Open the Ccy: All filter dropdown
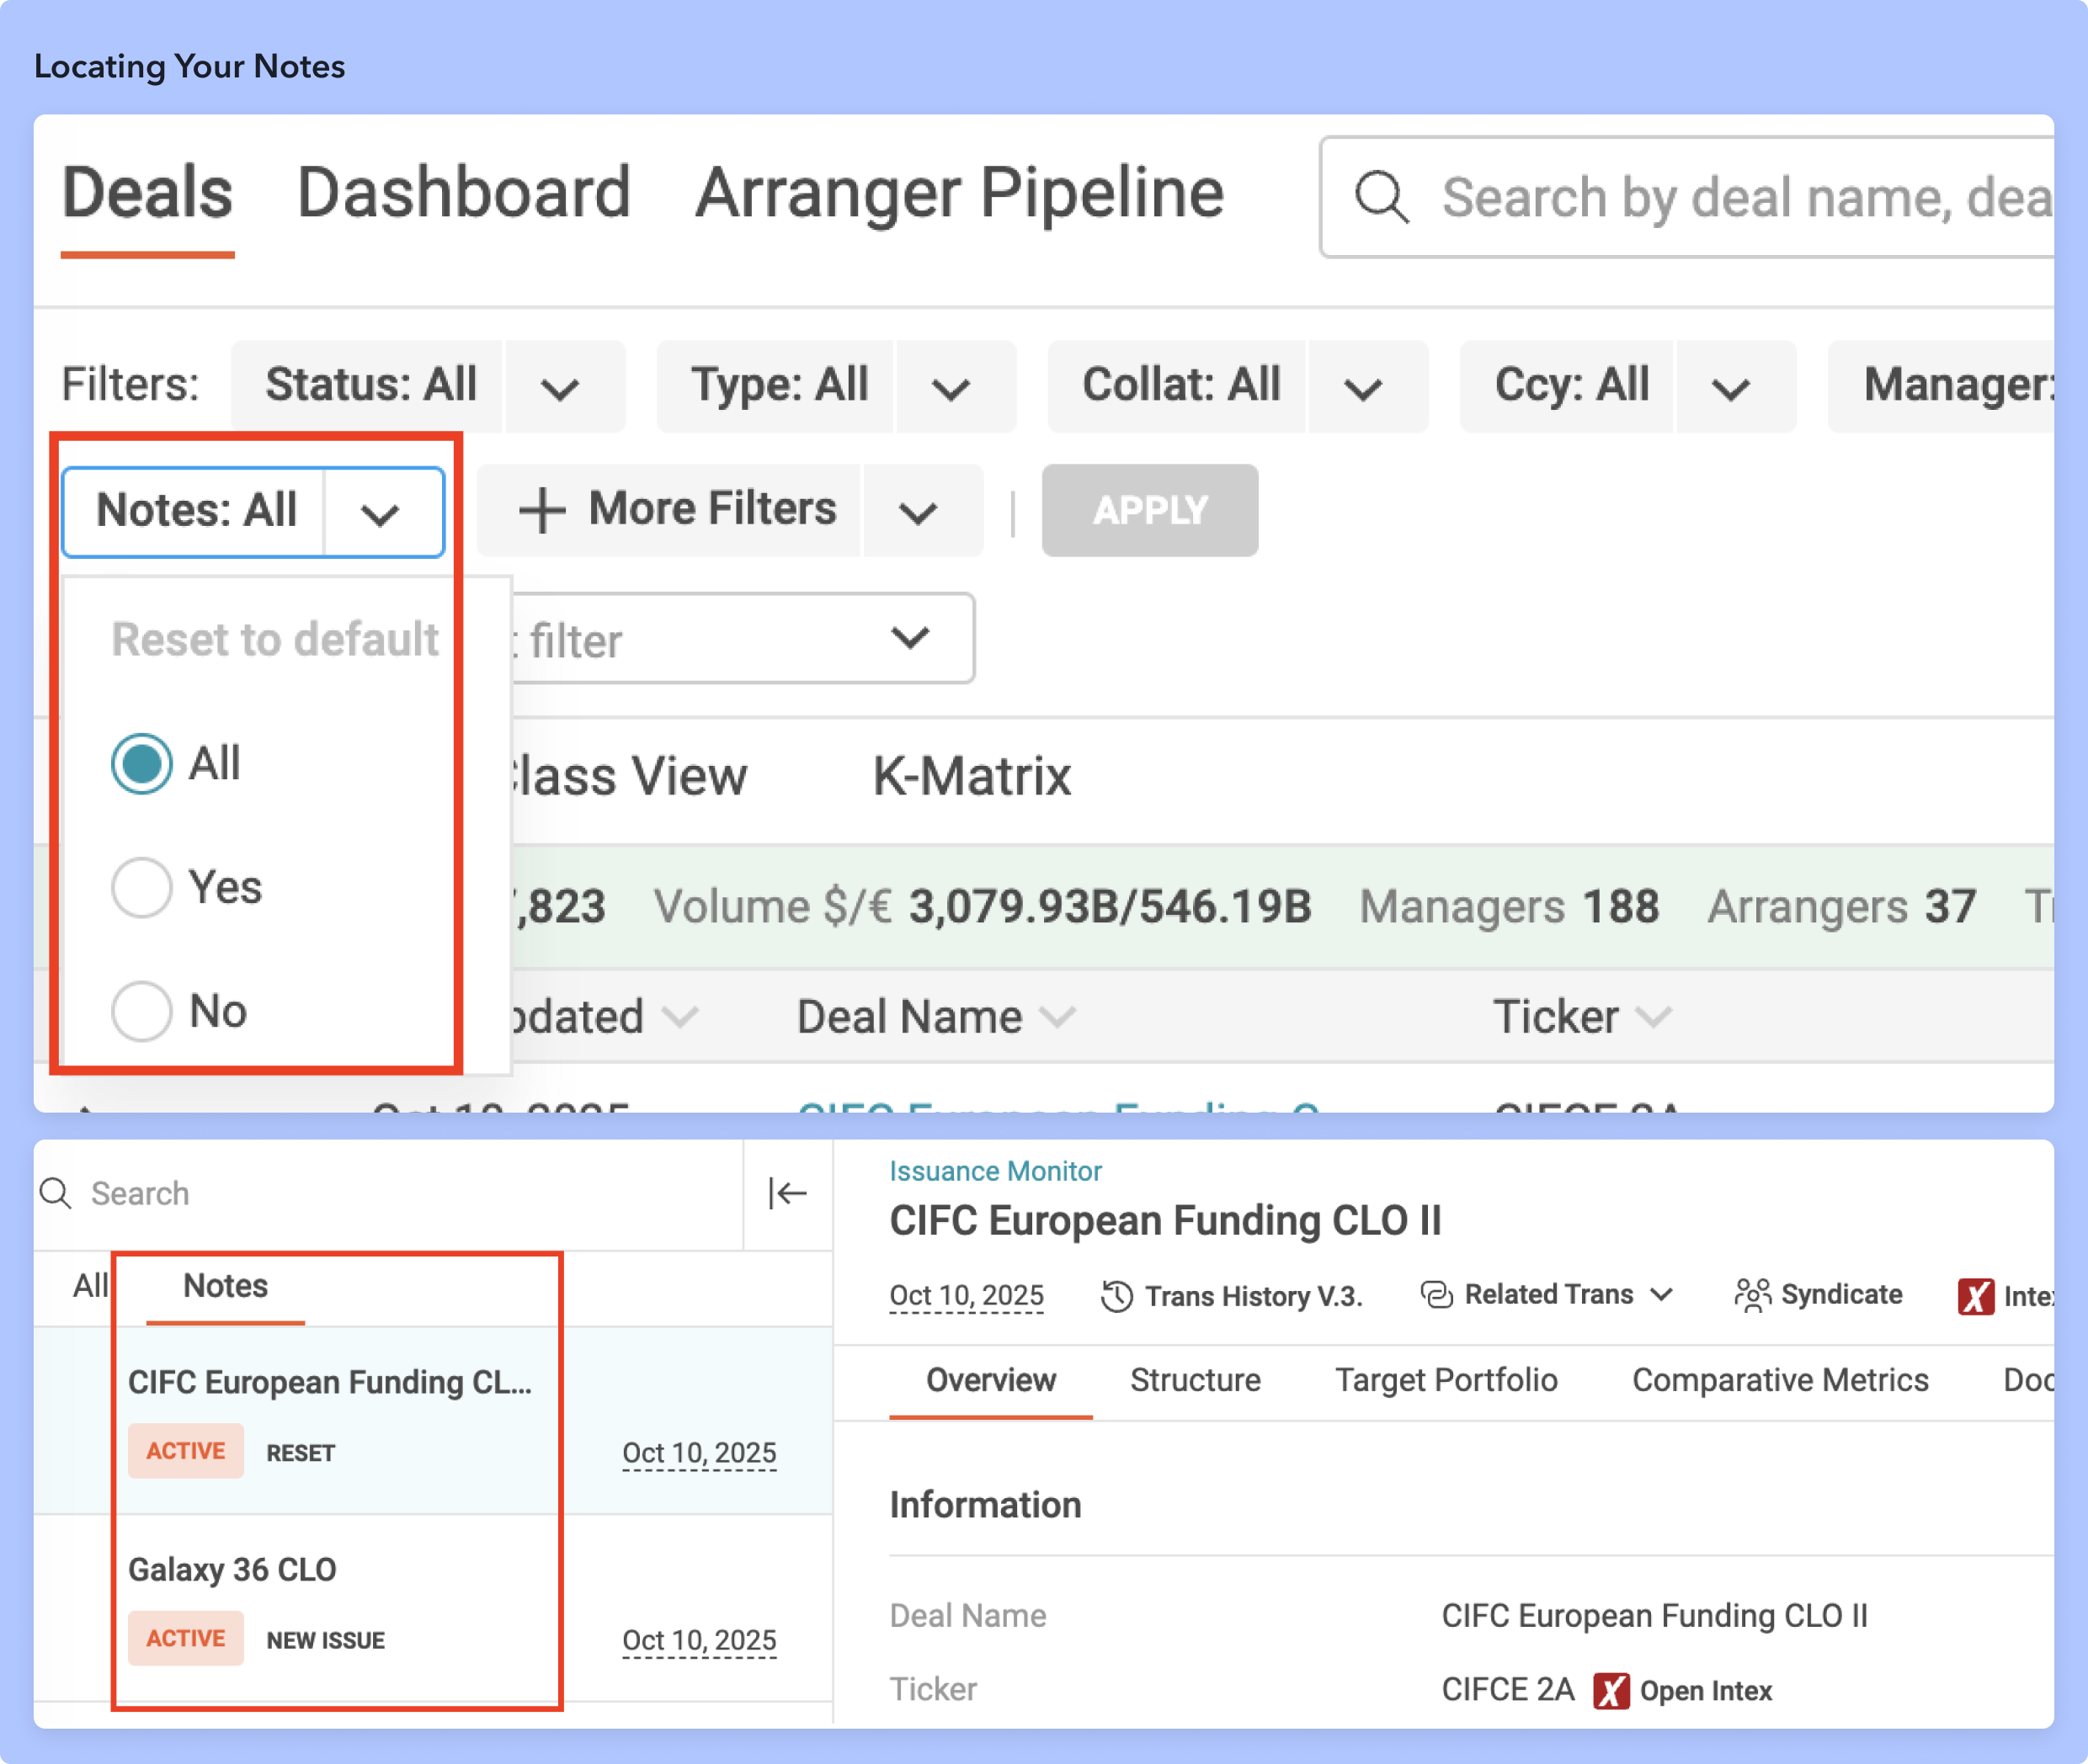 point(1730,388)
